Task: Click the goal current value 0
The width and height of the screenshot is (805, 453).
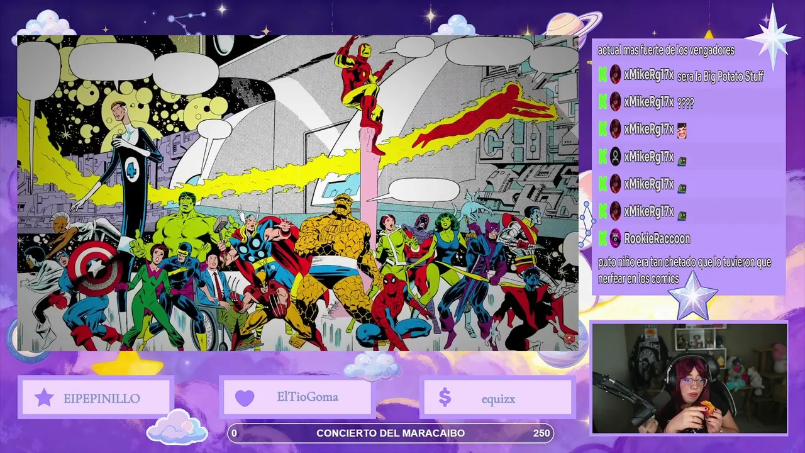Action: [x=235, y=433]
